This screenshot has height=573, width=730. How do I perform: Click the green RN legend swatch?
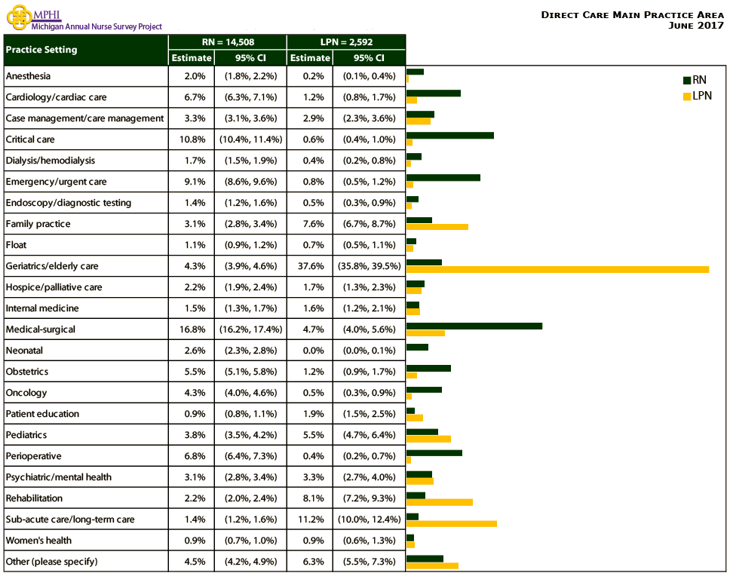[x=686, y=81]
